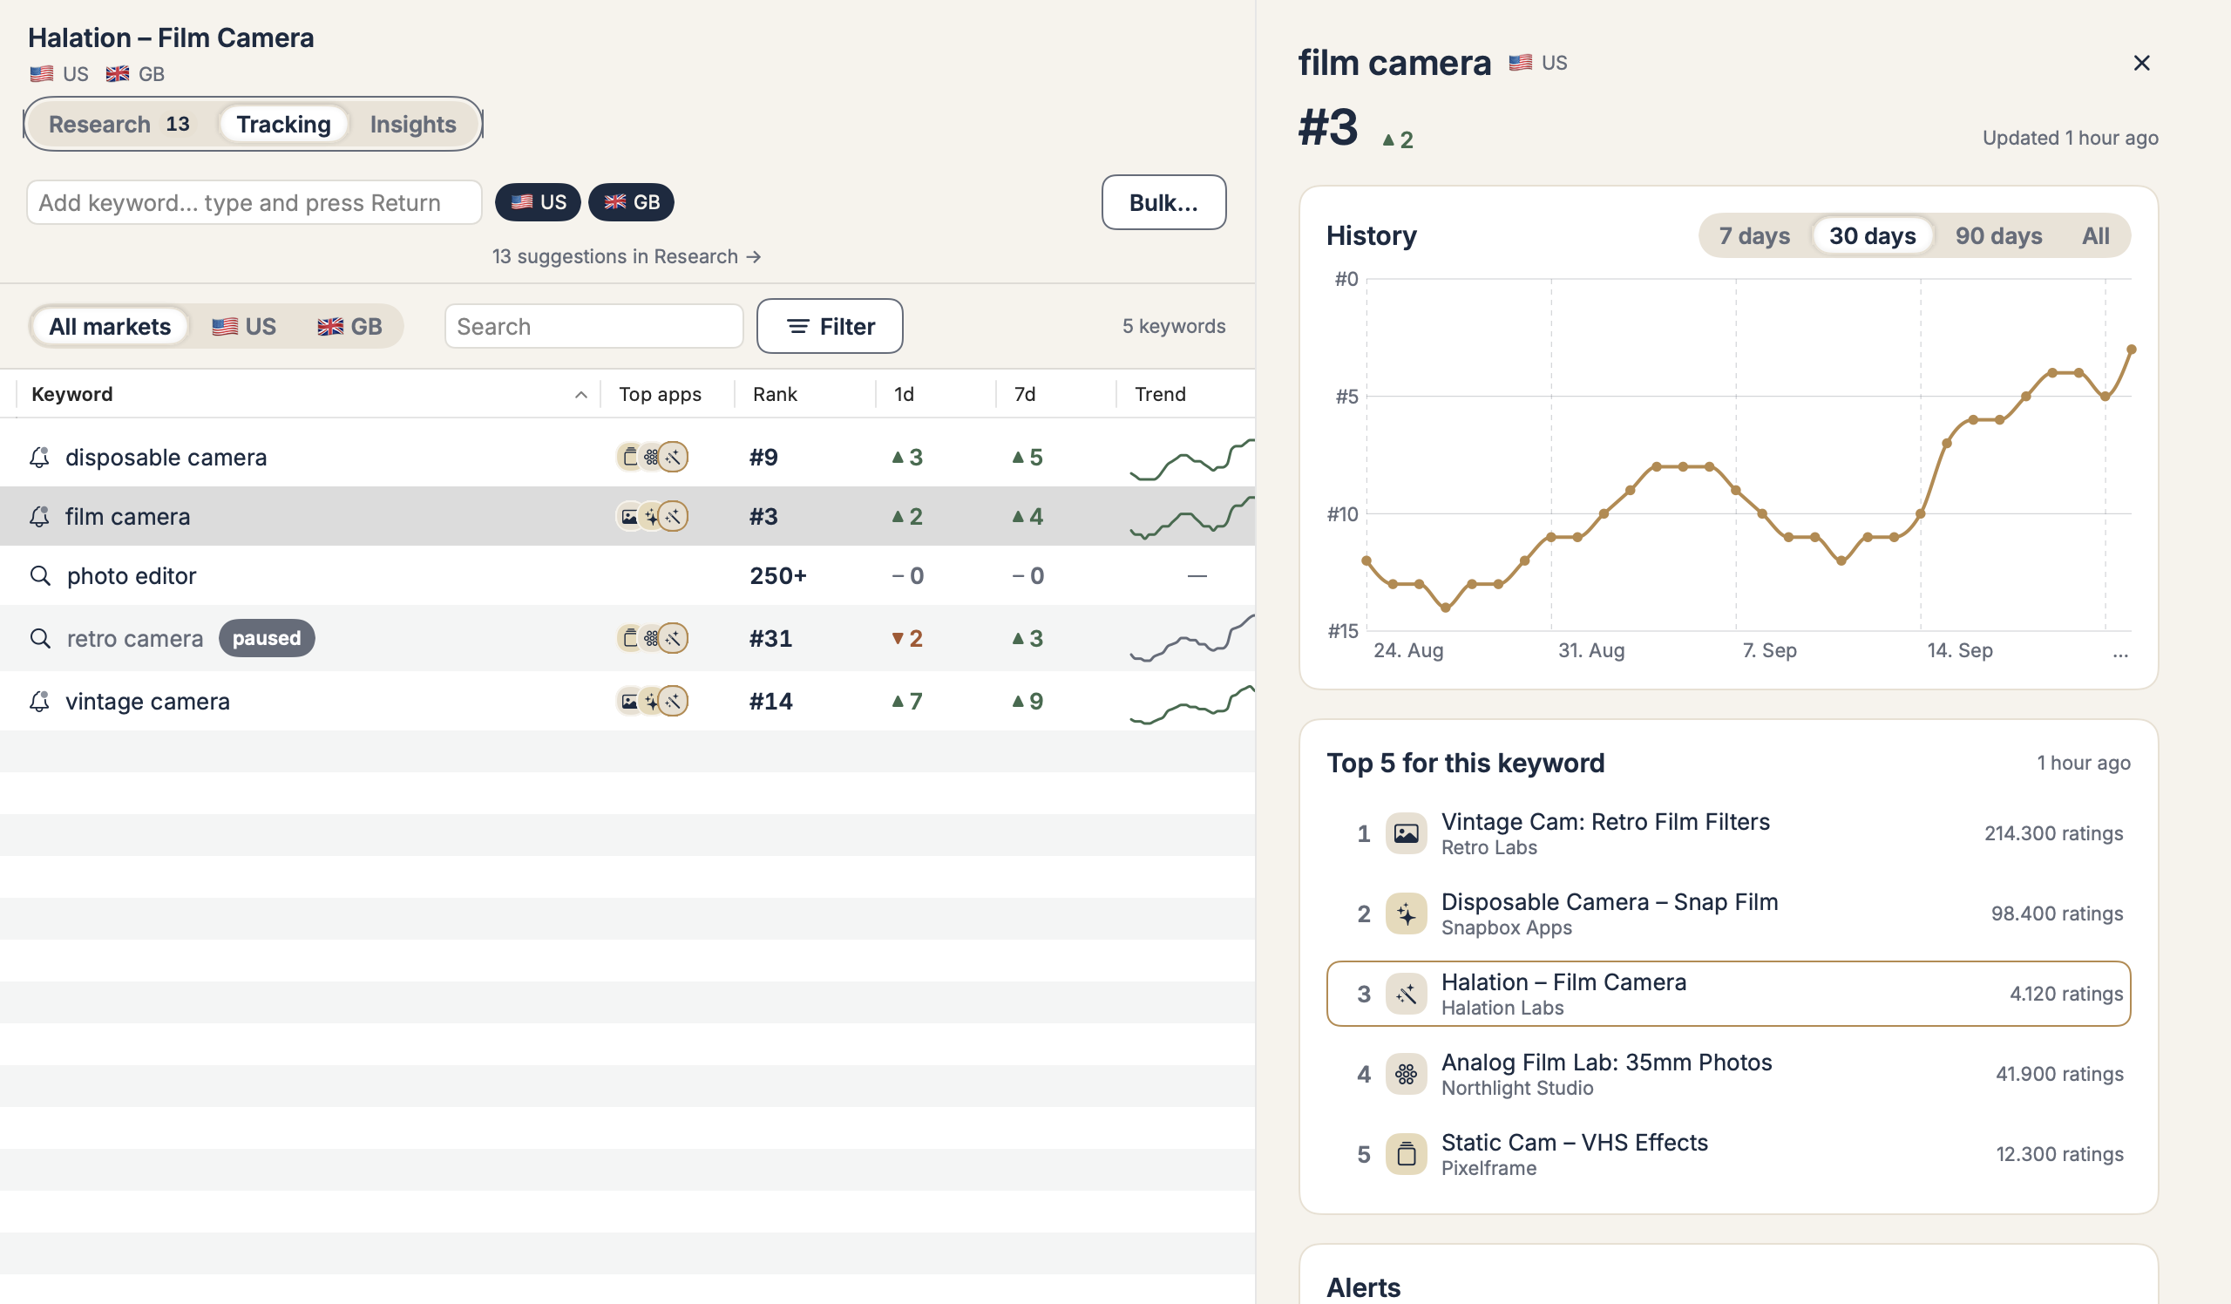Click the 214.300 ratings value
Viewport: 2231px width, 1304px height.
click(2053, 833)
